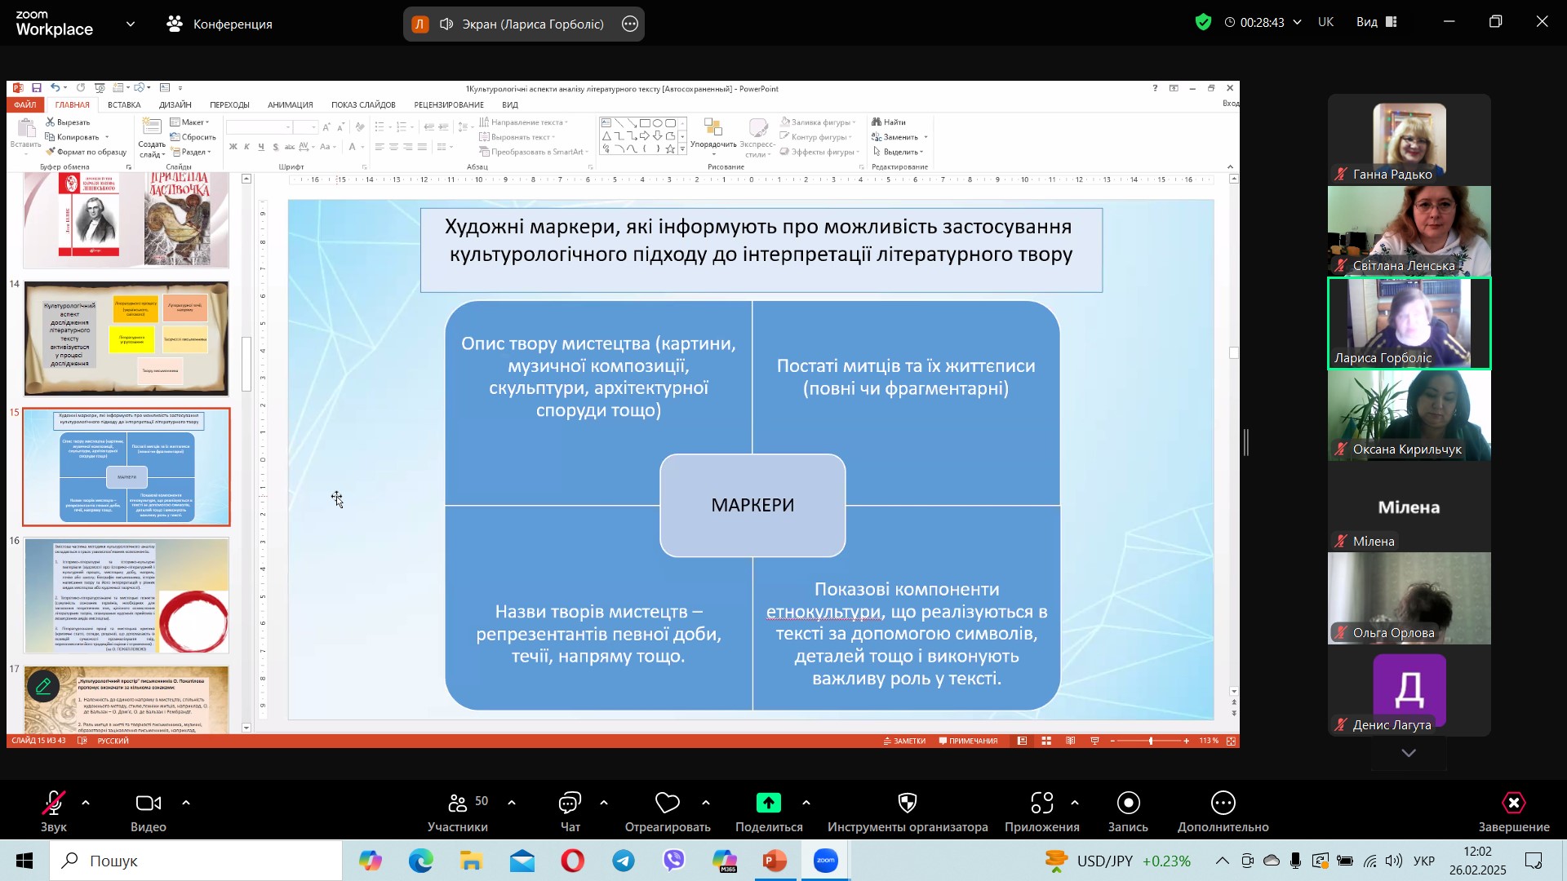This screenshot has width=1567, height=881.
Task: Open the ФАЙЛ tab in PowerPoint
Action: 25,105
